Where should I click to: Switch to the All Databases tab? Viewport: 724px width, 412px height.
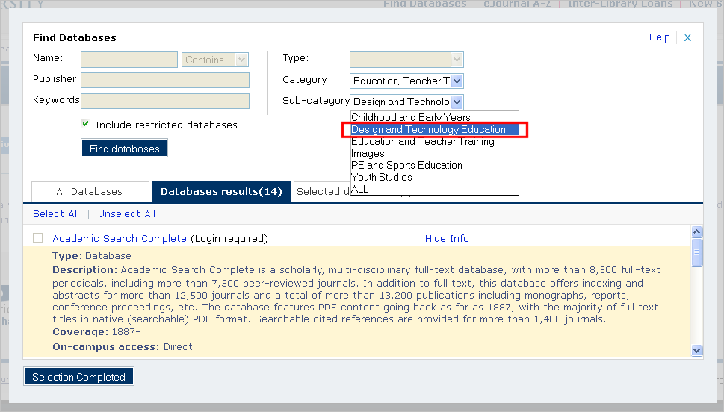pyautogui.click(x=89, y=192)
